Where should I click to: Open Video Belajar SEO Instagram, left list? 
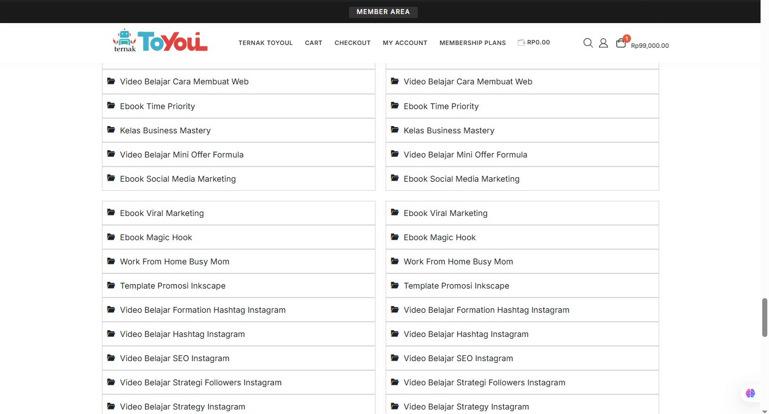pyautogui.click(x=175, y=358)
